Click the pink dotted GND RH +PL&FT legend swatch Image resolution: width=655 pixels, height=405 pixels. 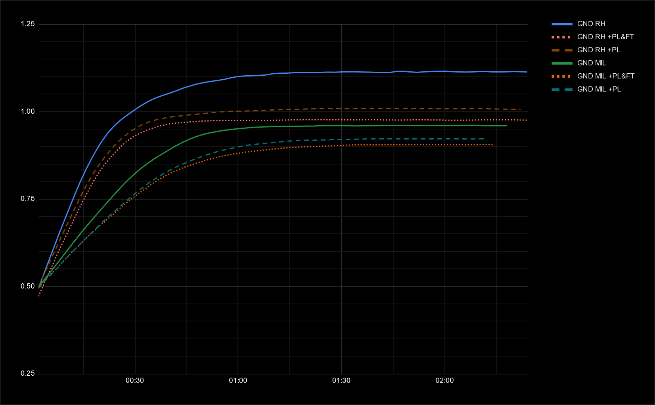coord(562,37)
